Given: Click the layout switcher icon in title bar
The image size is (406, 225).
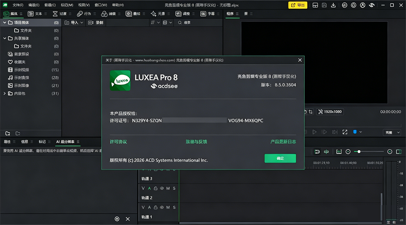Looking at the screenshot, I should pyautogui.click(x=315, y=5).
